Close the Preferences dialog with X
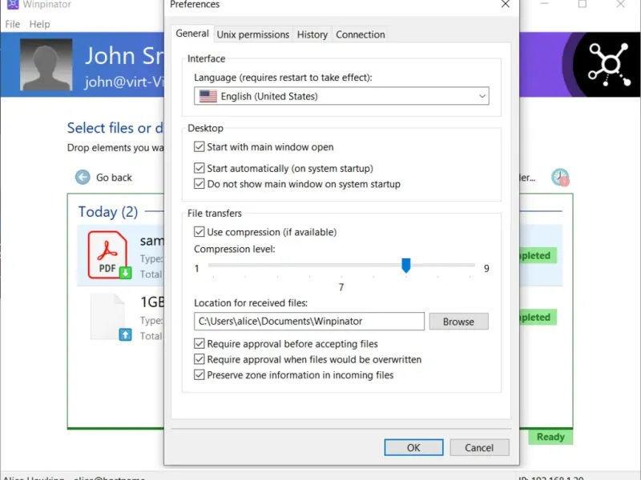Screen dimensions: 641x480 pyautogui.click(x=506, y=4)
